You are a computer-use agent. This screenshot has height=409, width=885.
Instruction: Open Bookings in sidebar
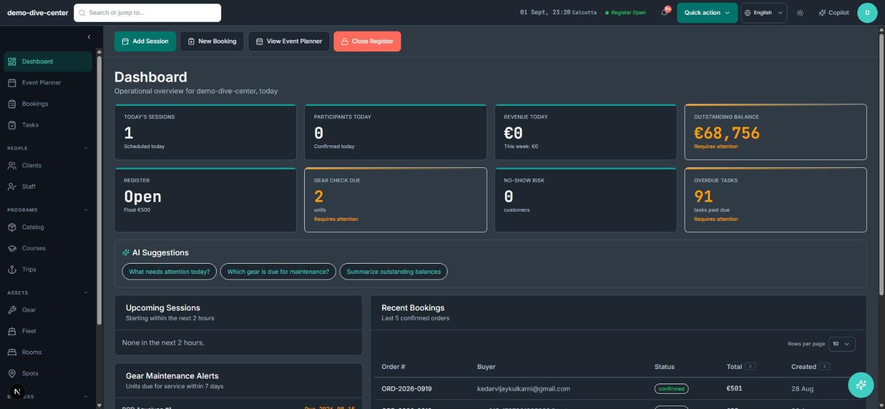click(x=48, y=104)
